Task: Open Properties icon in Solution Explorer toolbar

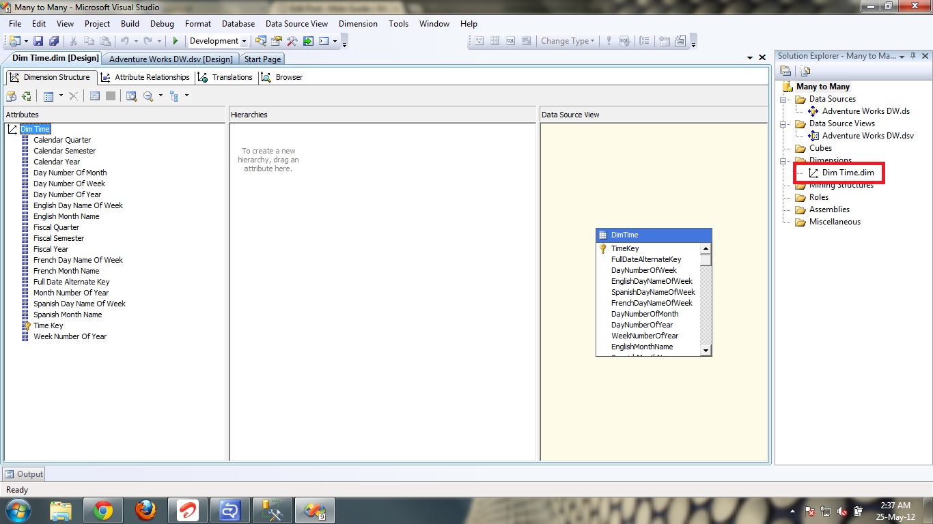Action: click(x=785, y=71)
